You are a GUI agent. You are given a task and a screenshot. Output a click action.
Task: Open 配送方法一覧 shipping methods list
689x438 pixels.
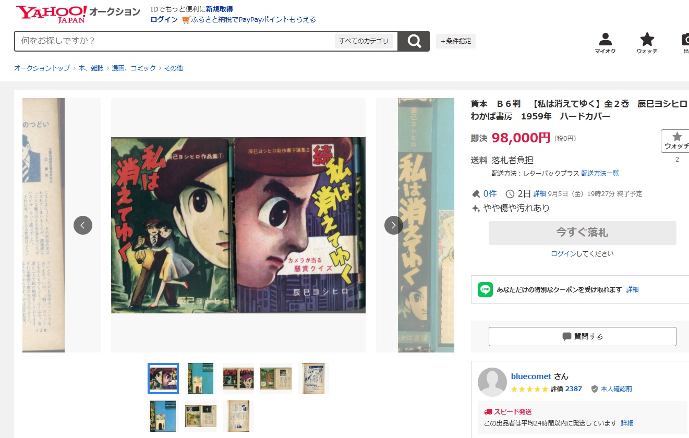point(600,173)
